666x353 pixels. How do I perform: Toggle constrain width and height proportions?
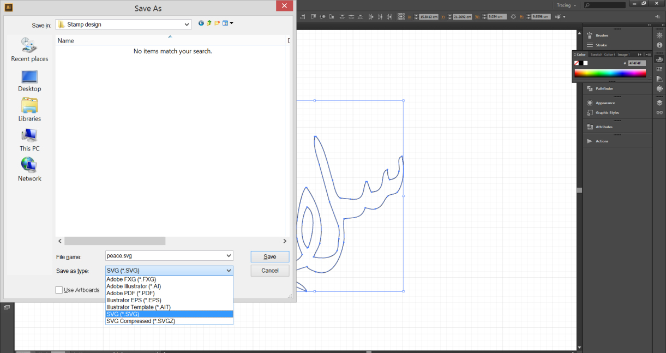coord(513,17)
